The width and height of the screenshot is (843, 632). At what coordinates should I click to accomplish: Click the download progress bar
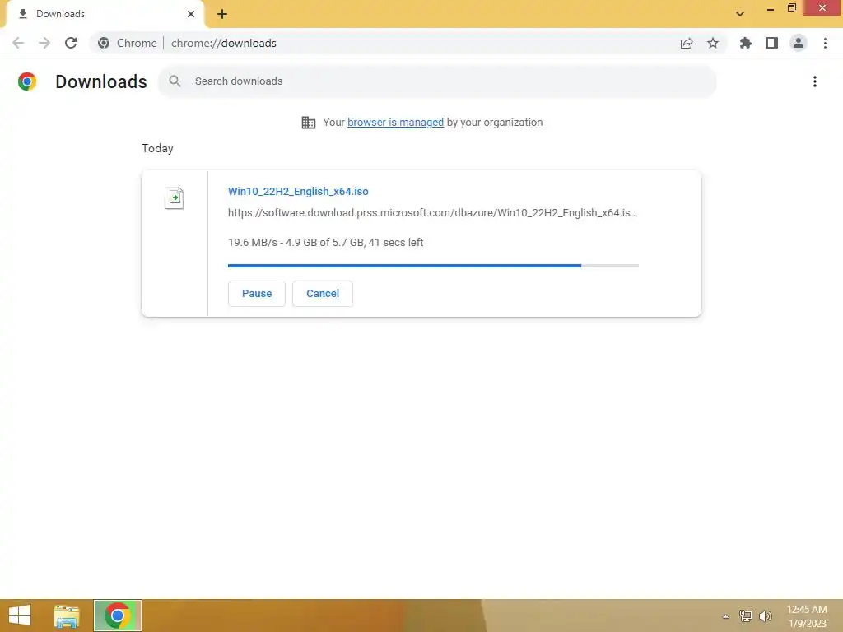pos(433,266)
